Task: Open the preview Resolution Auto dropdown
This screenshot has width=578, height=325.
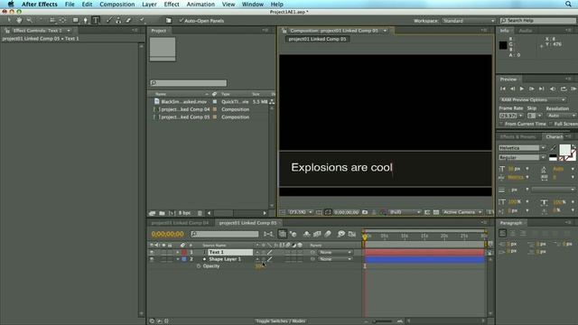Action: [561, 116]
